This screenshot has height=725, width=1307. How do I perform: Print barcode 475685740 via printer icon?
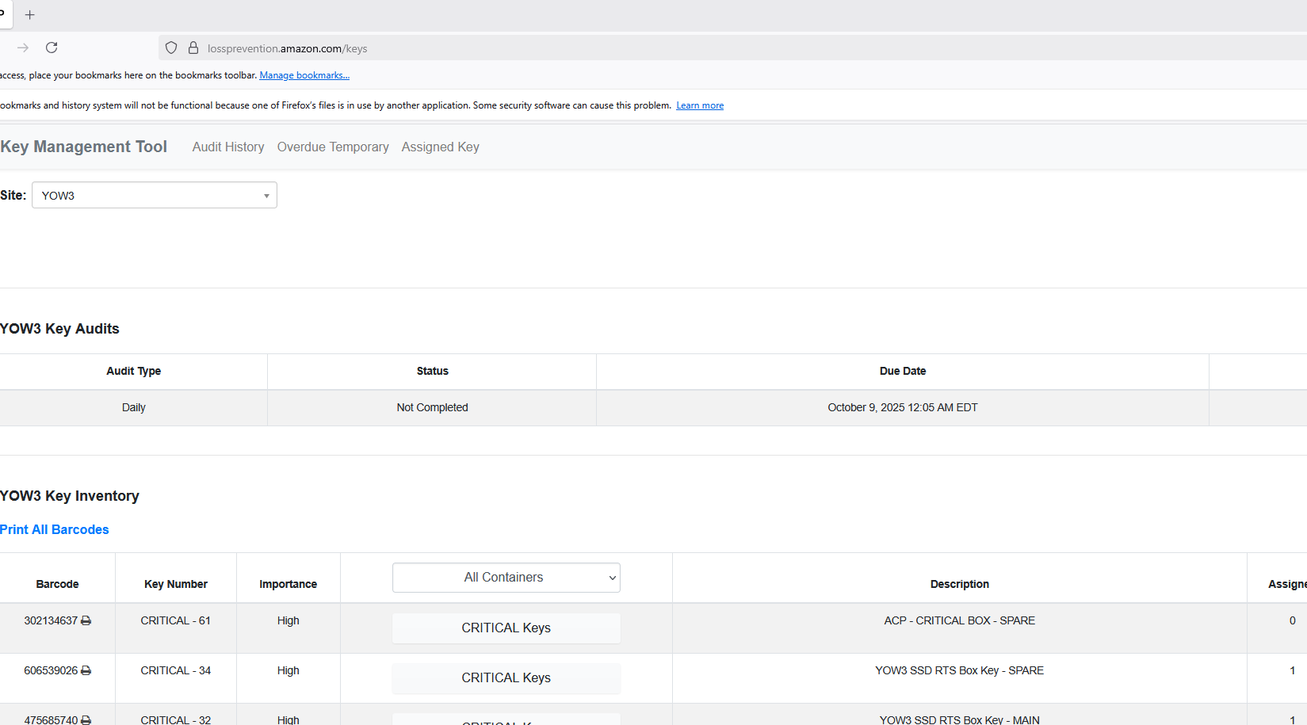[86, 719]
